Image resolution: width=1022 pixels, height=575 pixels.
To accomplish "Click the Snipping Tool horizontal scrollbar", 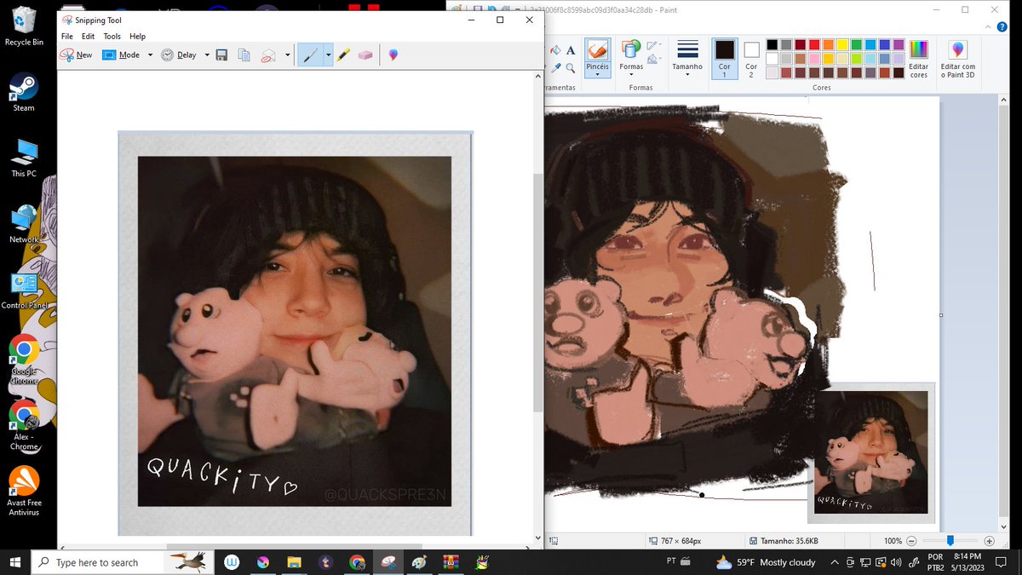I will tap(295, 547).
